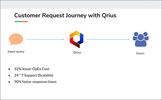
Task: Click the arrow from Input query to Qrius
Action: (45, 39)
